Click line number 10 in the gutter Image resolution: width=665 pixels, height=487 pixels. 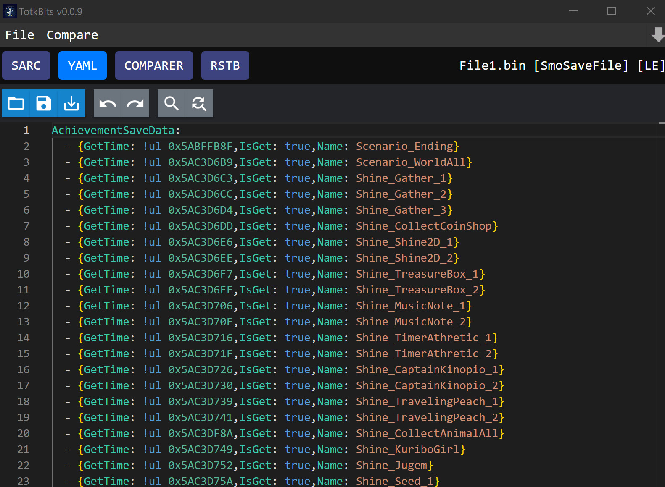pyautogui.click(x=24, y=274)
